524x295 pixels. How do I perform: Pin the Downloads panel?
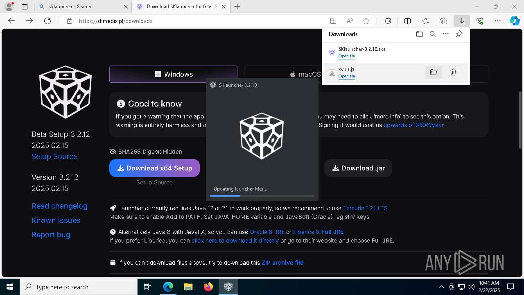point(459,34)
